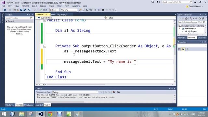208x117 pixels.
Task: Open the Windows Start button
Action: click(x=4, y=114)
